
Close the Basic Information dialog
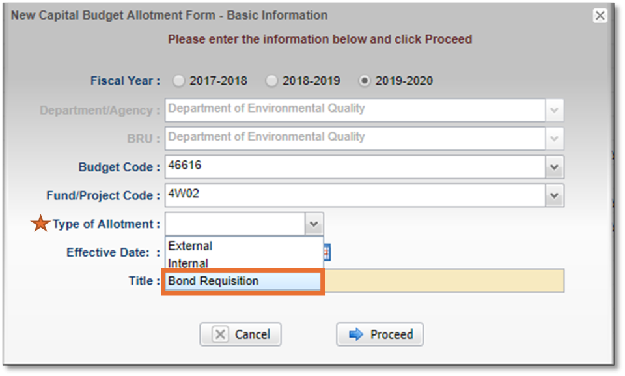click(600, 16)
